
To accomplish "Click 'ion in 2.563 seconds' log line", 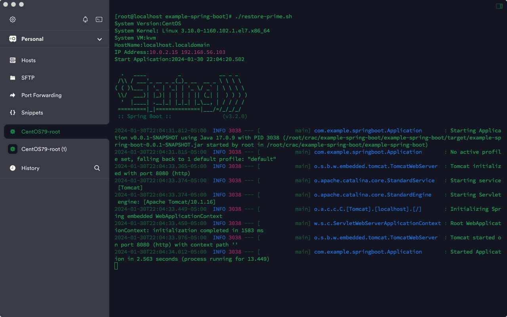I will click(x=192, y=259).
